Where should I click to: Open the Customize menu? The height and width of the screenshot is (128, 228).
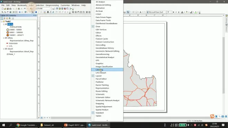click(x=65, y=5)
